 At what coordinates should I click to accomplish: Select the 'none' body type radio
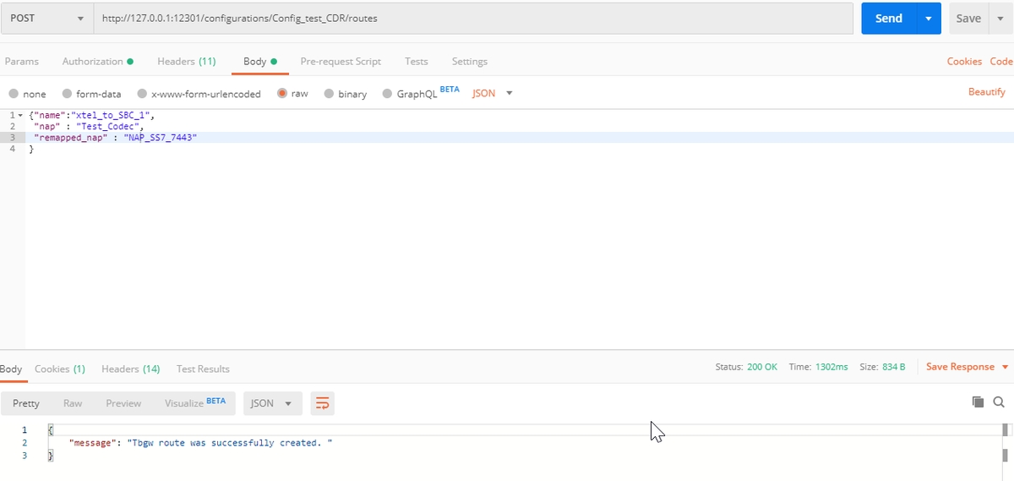point(14,94)
